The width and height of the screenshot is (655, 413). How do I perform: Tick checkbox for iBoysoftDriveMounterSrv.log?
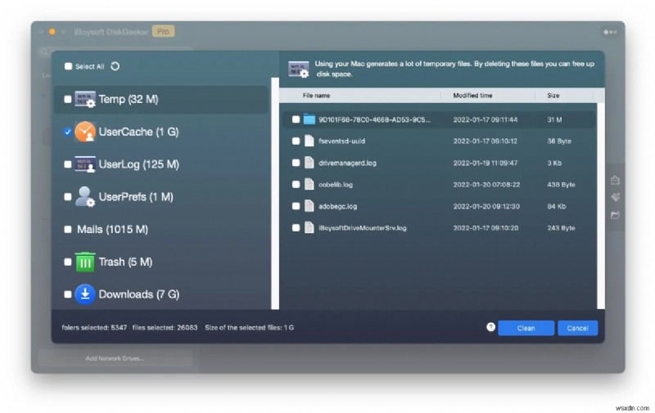tap(296, 228)
